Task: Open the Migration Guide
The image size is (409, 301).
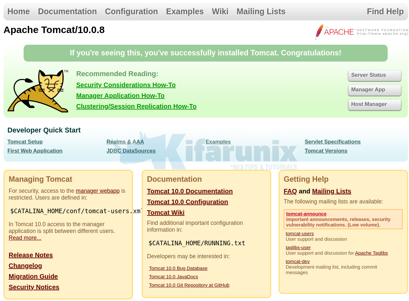Action: pos(33,276)
